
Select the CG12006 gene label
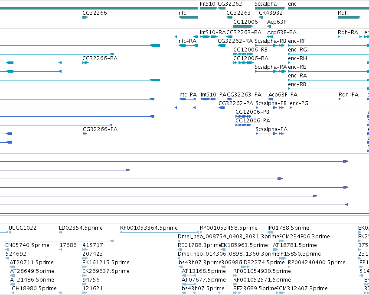click(x=245, y=22)
